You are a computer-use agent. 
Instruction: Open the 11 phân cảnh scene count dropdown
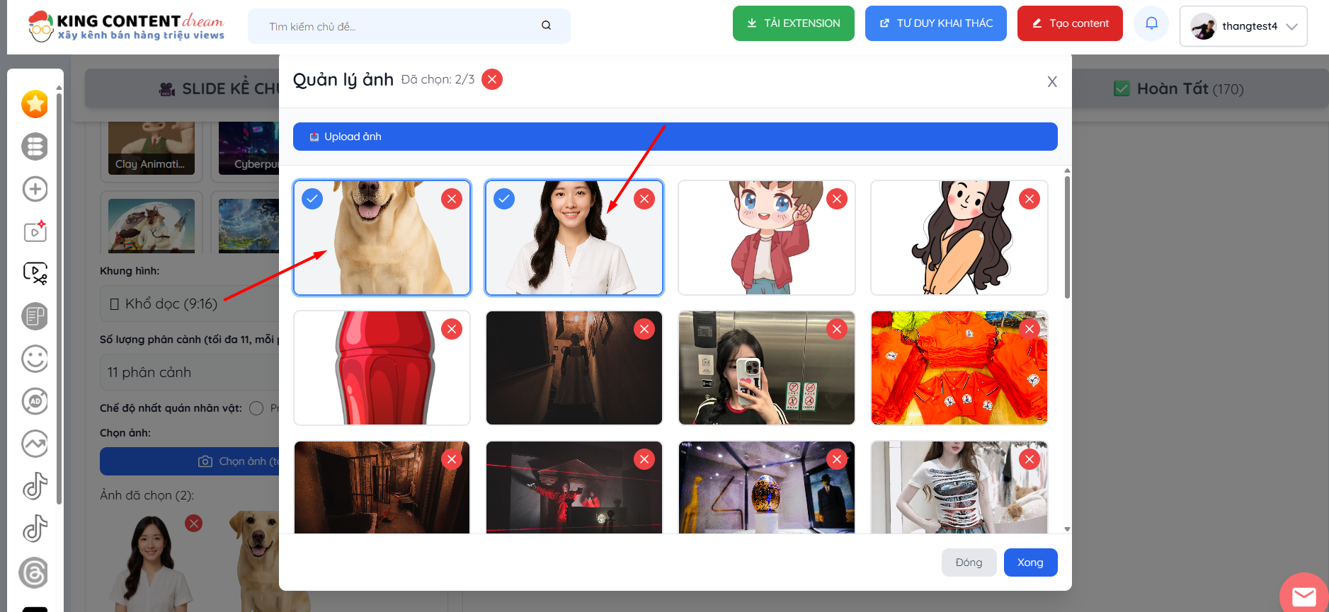[x=190, y=372]
